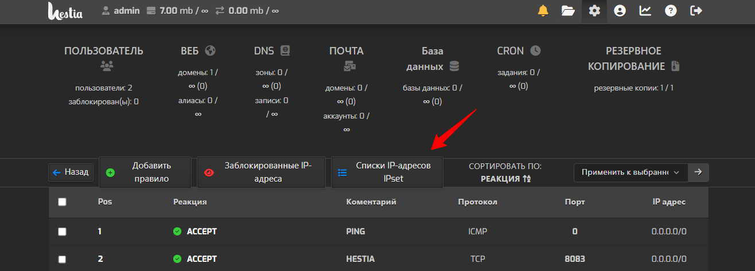Check the checkbox for rule 1 PING
Screen dimensions: 755x271
[63, 231]
